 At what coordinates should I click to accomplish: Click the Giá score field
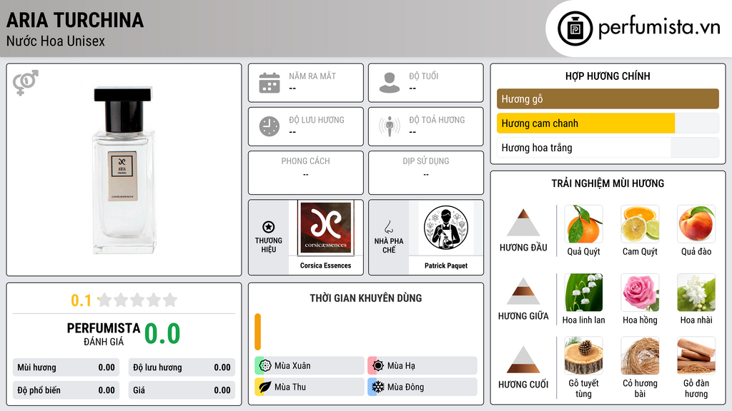click(182, 390)
